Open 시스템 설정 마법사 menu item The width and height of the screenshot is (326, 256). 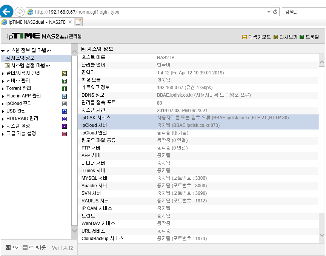[28, 66]
